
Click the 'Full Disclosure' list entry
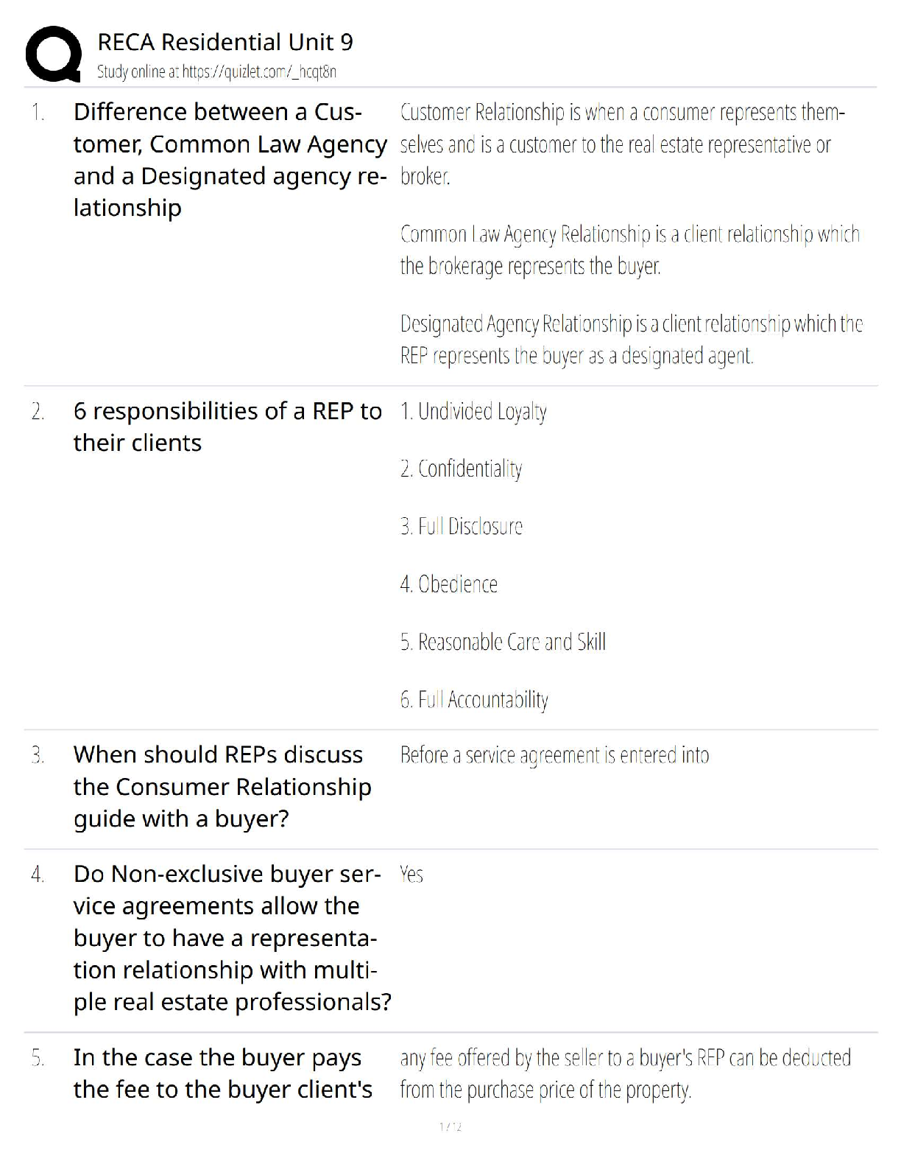pos(462,526)
